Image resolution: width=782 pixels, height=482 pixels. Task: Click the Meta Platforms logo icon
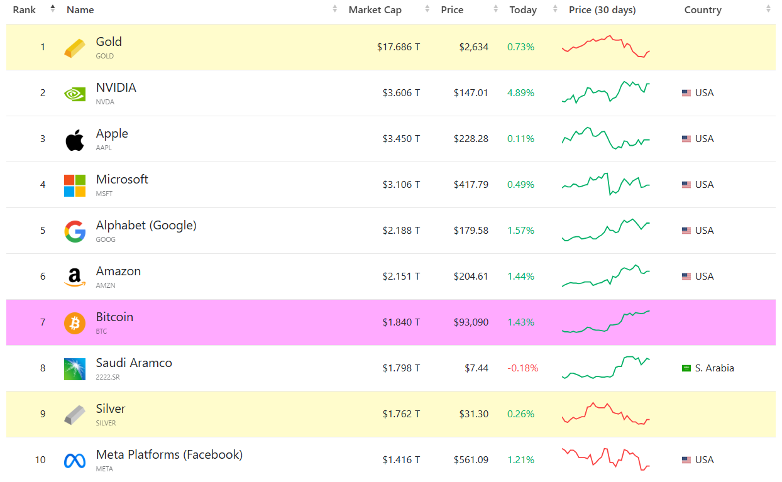(74, 461)
